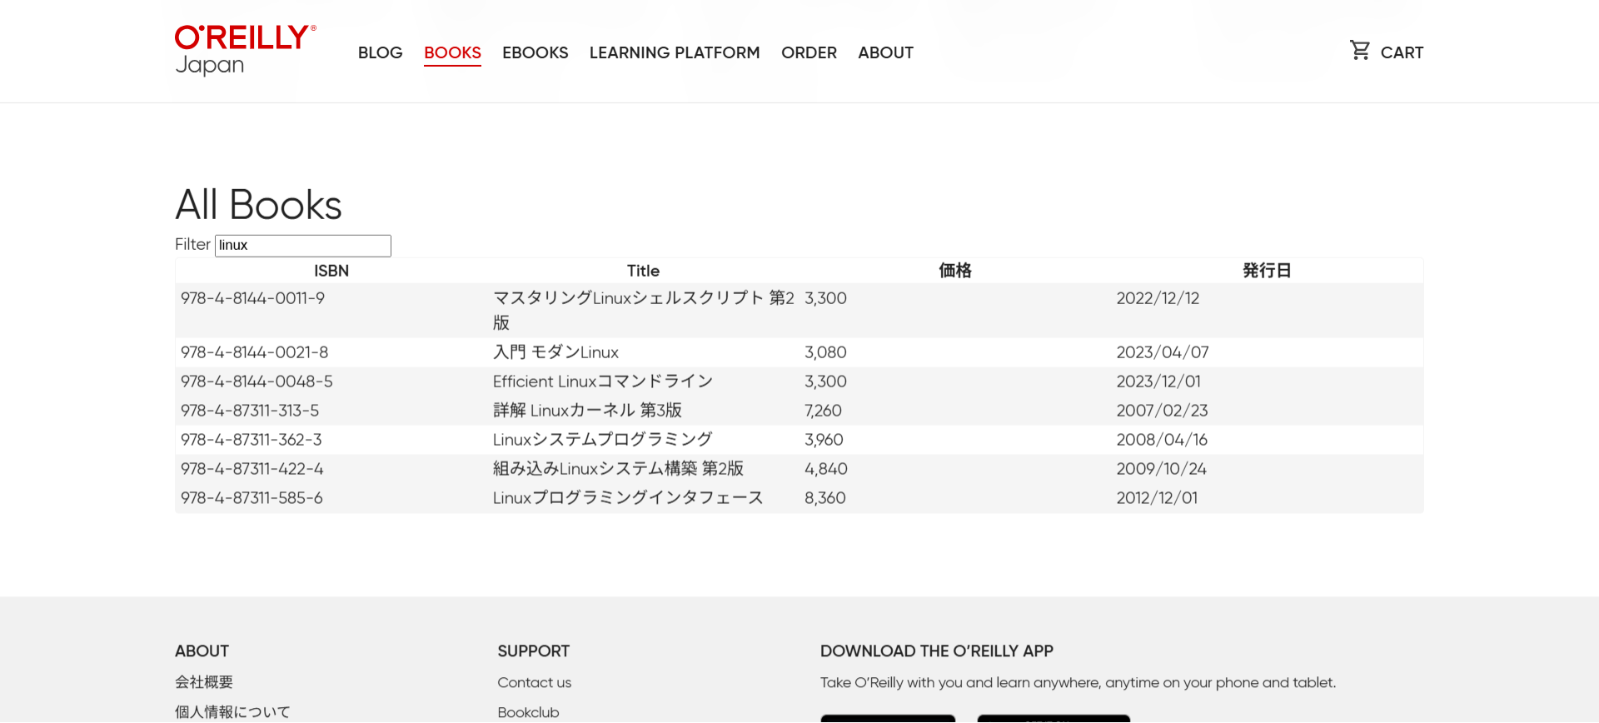Click ISBN 978-4-8144-0048-5
The image size is (1599, 723).
point(257,381)
